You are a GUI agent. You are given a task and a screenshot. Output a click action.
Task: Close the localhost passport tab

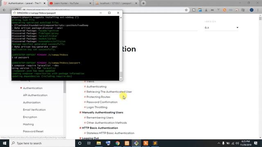click(136, 3)
